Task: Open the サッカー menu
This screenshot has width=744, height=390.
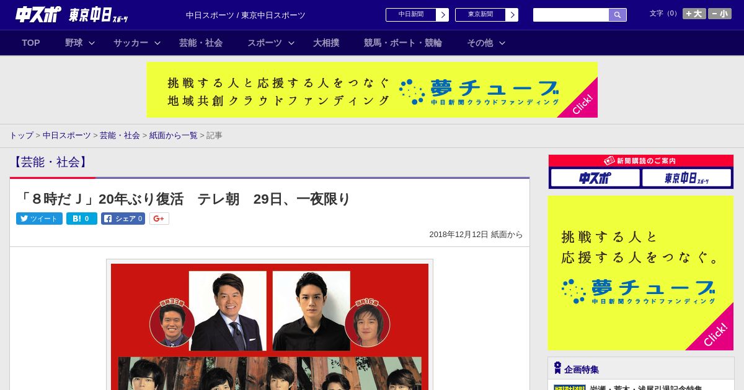Action: pos(131,43)
